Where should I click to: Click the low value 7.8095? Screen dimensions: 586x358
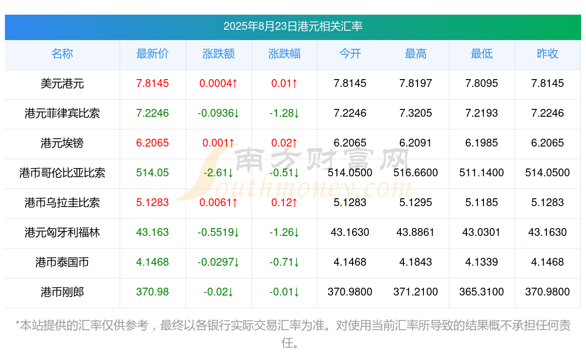[x=481, y=84]
